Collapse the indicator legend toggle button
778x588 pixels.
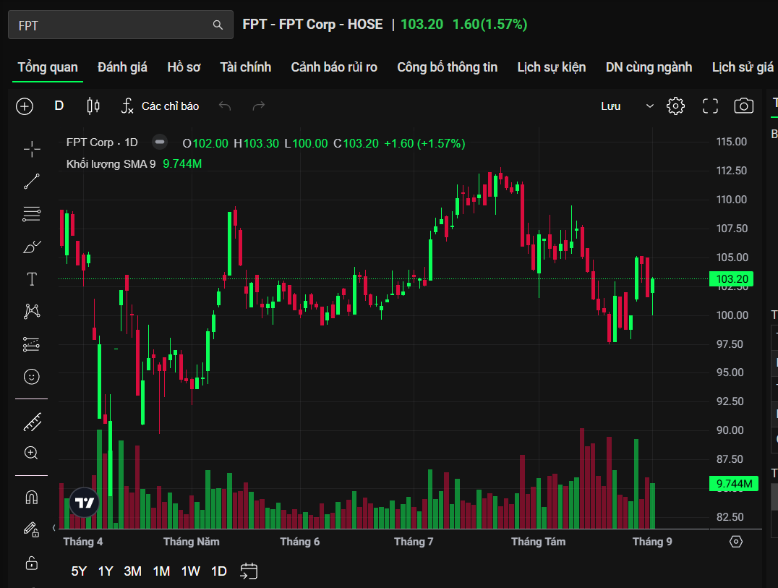coord(160,142)
